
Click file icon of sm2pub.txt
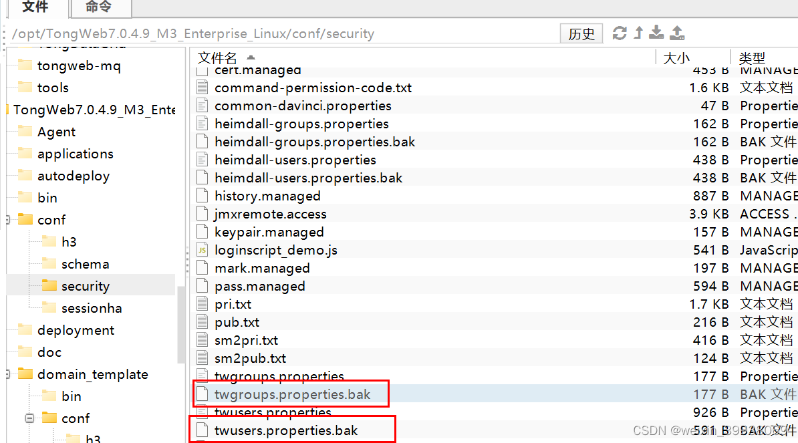[202, 358]
